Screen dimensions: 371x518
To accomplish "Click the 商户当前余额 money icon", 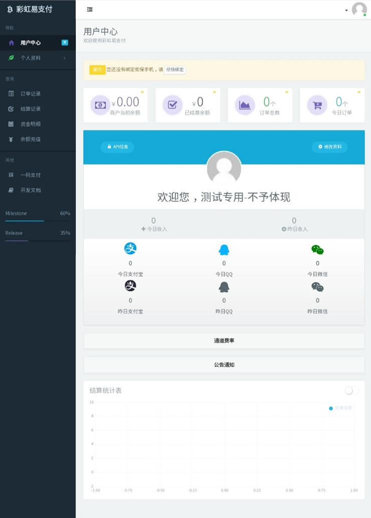I will (x=100, y=105).
